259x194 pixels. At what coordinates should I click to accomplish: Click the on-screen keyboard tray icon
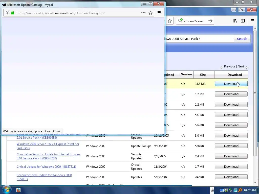(x=212, y=190)
